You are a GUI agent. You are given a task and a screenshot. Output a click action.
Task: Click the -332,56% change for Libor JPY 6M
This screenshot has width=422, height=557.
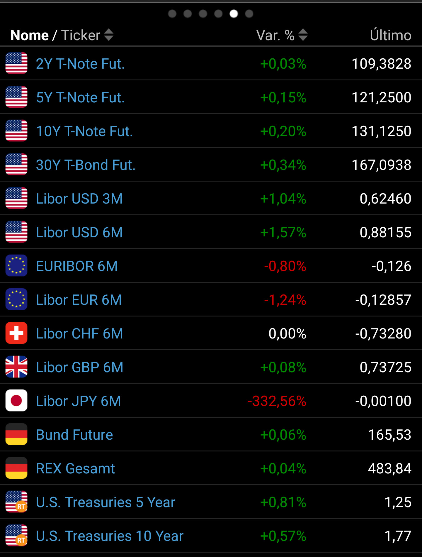pyautogui.click(x=277, y=401)
